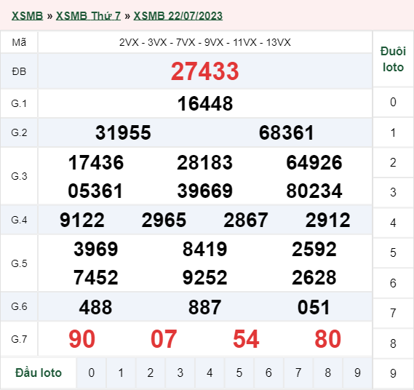Select Đuôi loto digit 8
The image size is (414, 390).
click(x=393, y=343)
